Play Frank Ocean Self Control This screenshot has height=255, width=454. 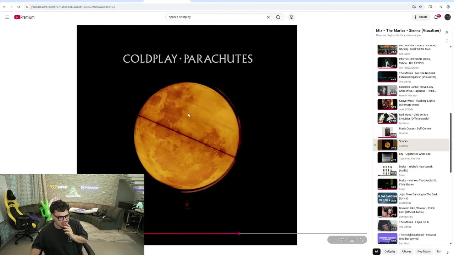(411, 132)
